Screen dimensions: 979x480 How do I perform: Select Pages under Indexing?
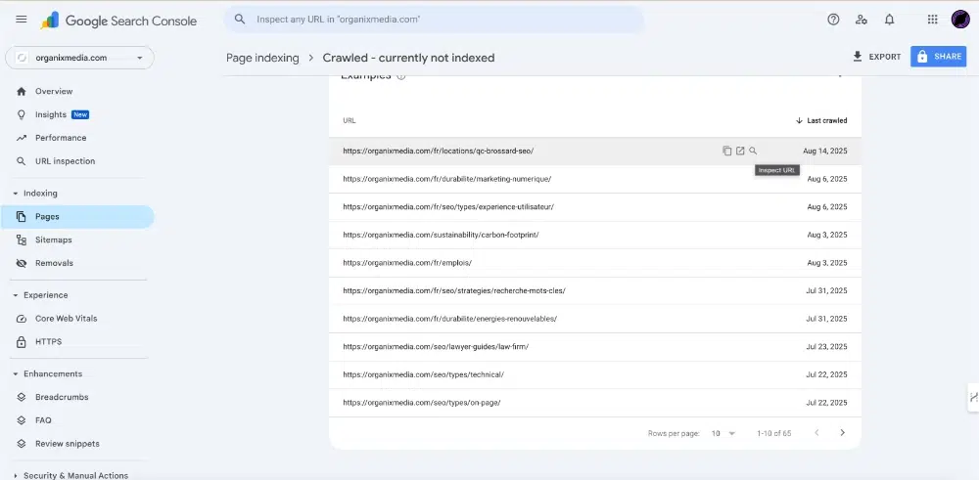pos(77,217)
